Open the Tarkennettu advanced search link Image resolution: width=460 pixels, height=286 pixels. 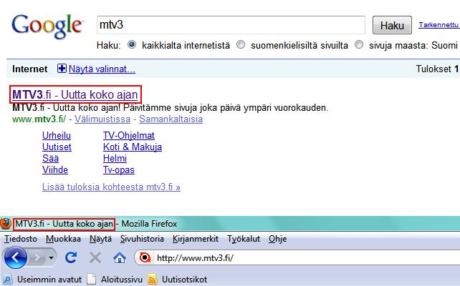[439, 25]
